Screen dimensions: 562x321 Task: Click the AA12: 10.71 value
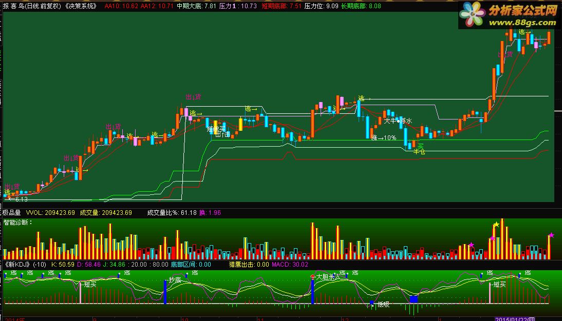tap(157, 6)
